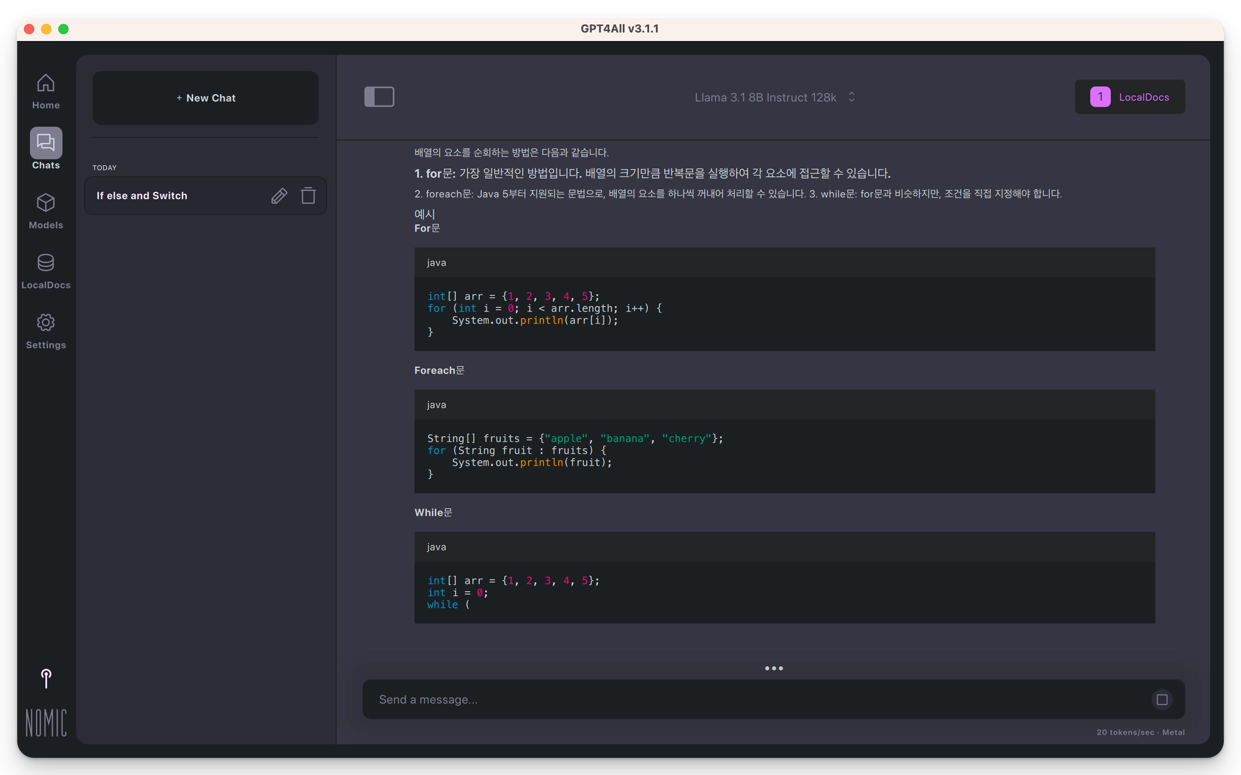The height and width of the screenshot is (775, 1241).
Task: Open the Chats section icon
Action: click(x=46, y=143)
